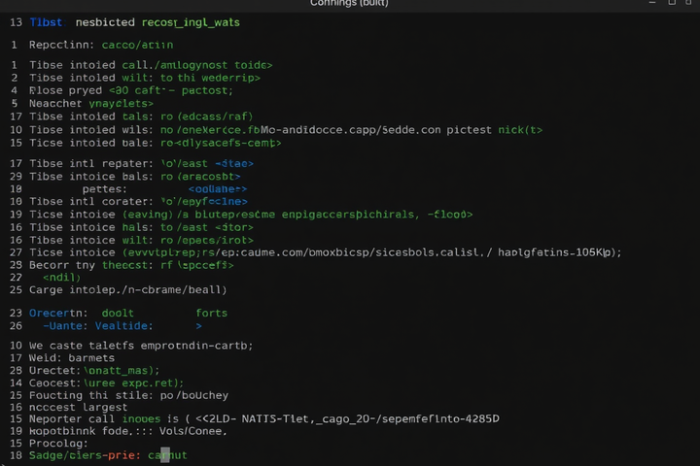Click 'wilt: to thi wederrip>' text
Viewport: 700px width, 466px height.
coord(192,78)
